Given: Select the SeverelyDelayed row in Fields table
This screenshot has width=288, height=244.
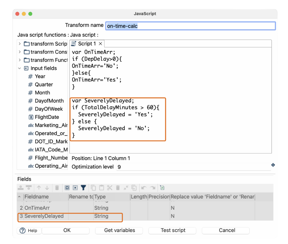Looking at the screenshot, I should tap(44, 216).
